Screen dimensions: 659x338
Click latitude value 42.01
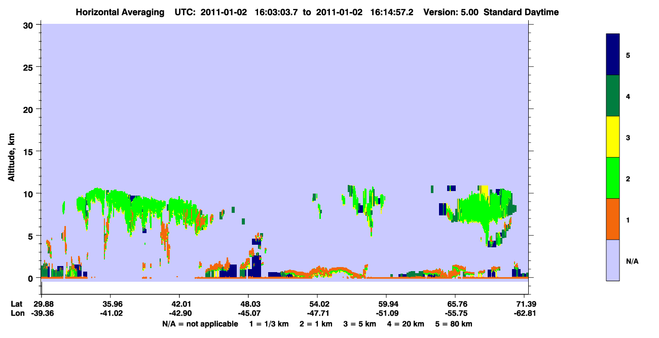pyautogui.click(x=179, y=304)
